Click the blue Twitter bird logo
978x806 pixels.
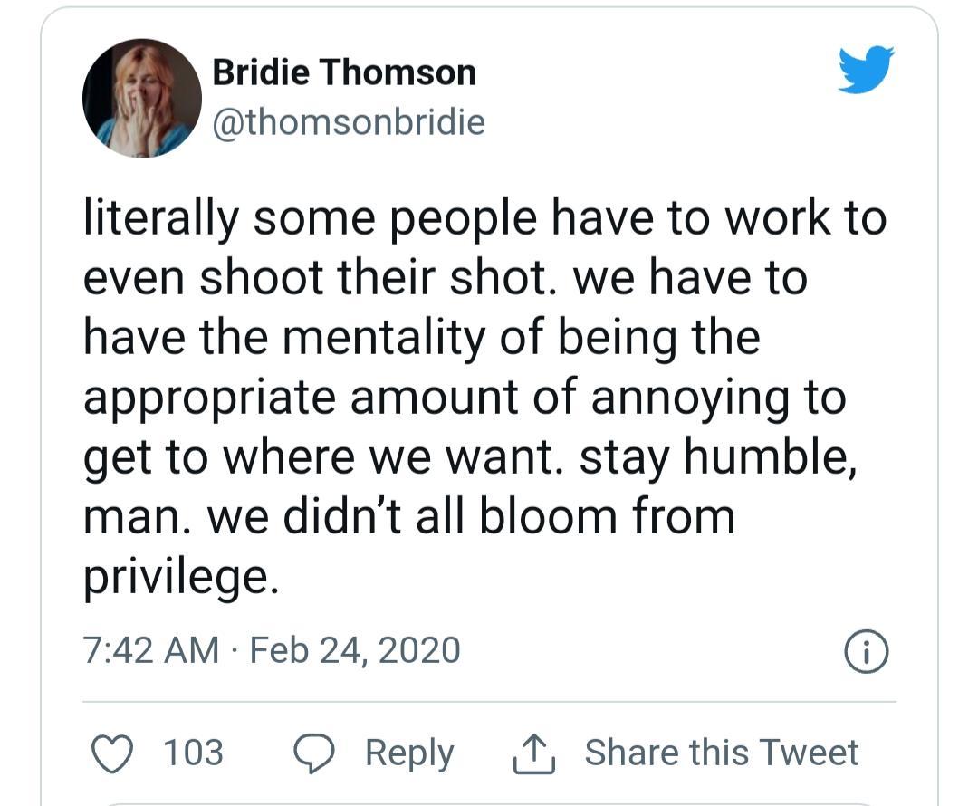867,69
